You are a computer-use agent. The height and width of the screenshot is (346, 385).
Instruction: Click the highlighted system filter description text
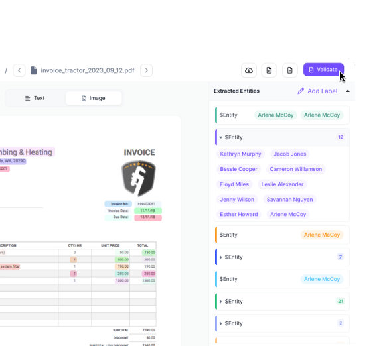(x=10, y=266)
